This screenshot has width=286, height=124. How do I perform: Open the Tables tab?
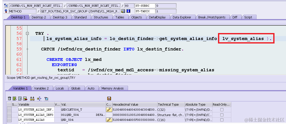(120, 17)
